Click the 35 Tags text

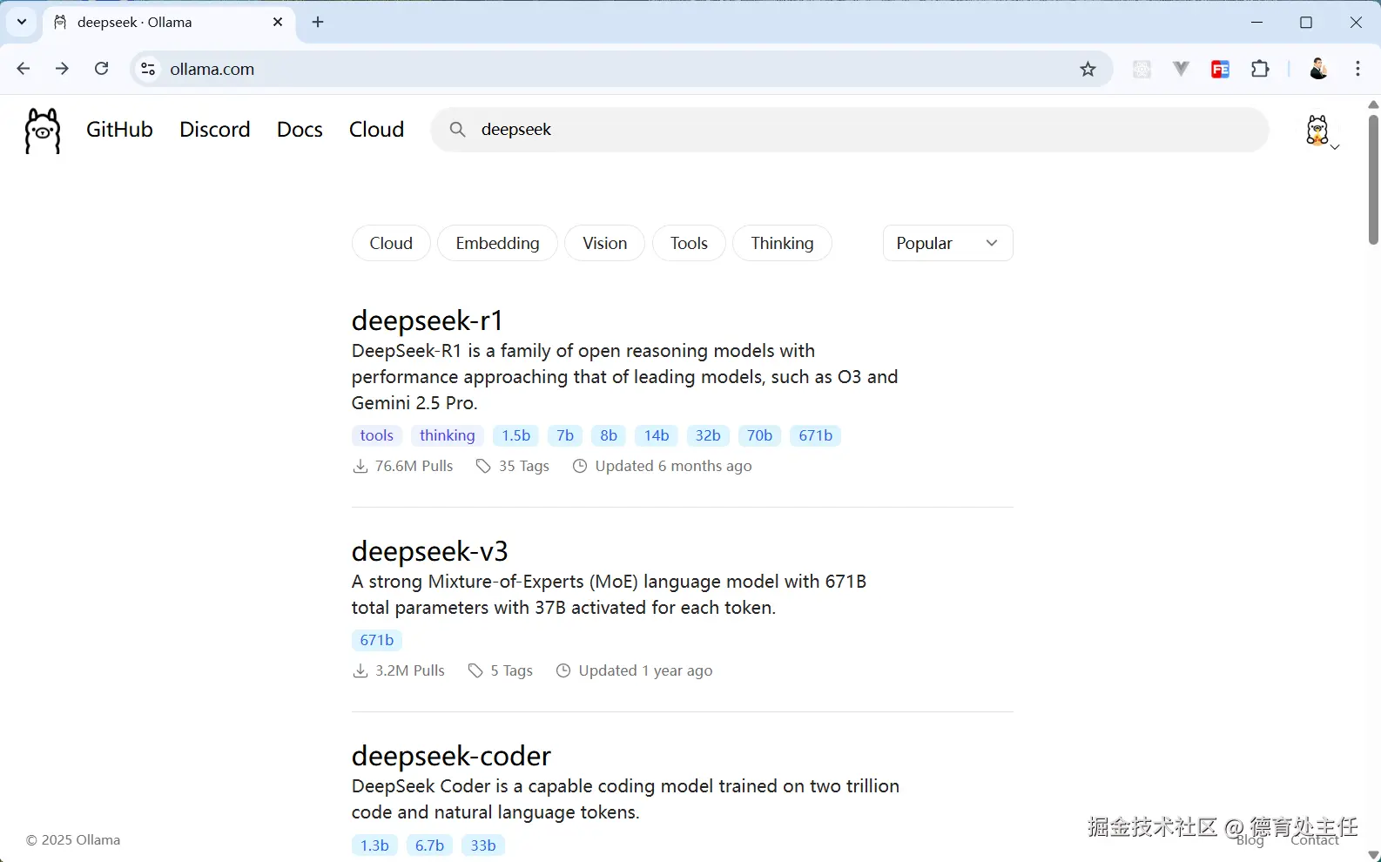[x=524, y=467]
